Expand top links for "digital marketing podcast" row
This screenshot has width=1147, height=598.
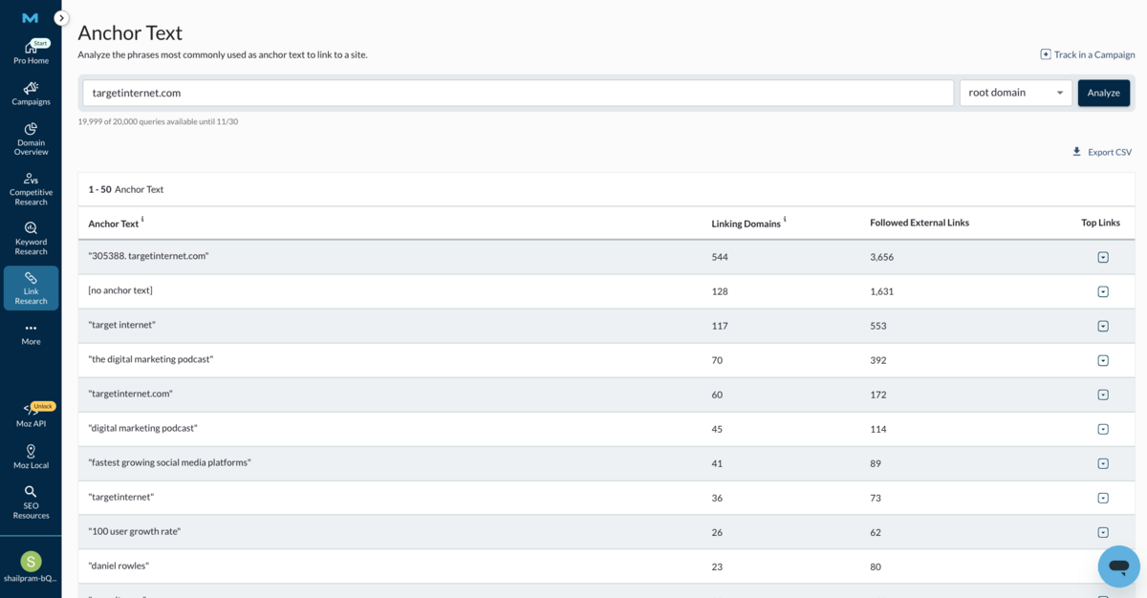(x=1103, y=429)
